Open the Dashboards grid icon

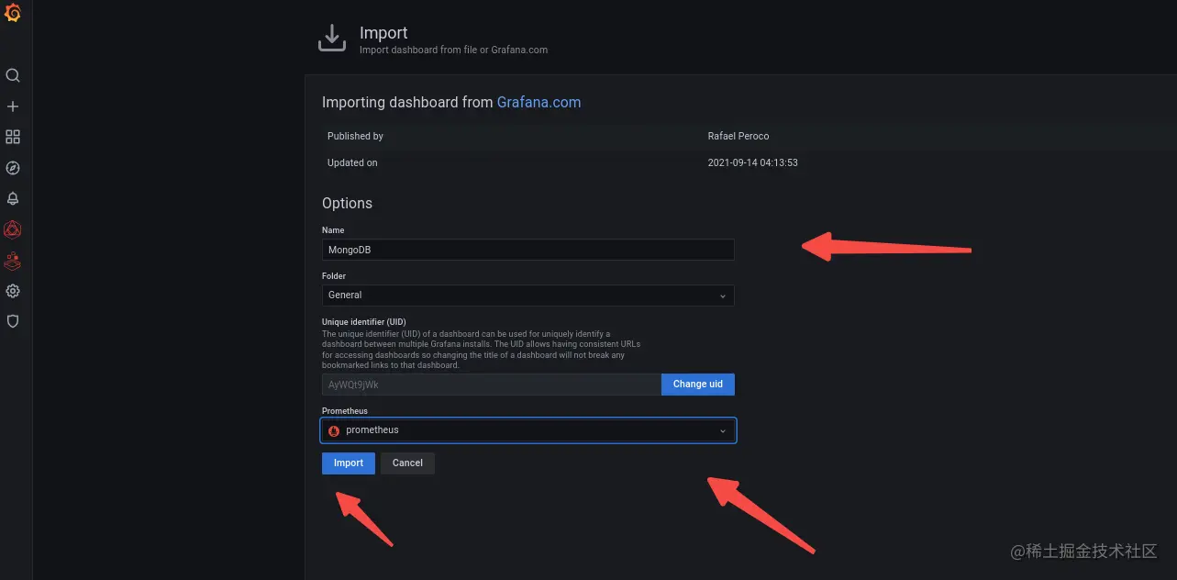(13, 137)
